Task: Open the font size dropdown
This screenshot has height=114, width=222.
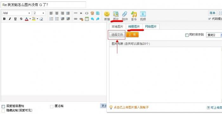Action: click(x=39, y=13)
